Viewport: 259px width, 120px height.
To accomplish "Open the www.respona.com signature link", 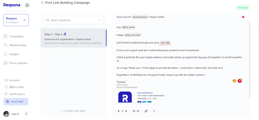I will click(145, 93).
